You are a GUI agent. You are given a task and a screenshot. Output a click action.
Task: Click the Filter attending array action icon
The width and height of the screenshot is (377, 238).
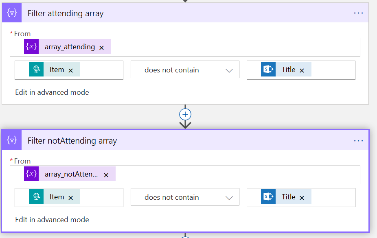point(12,13)
